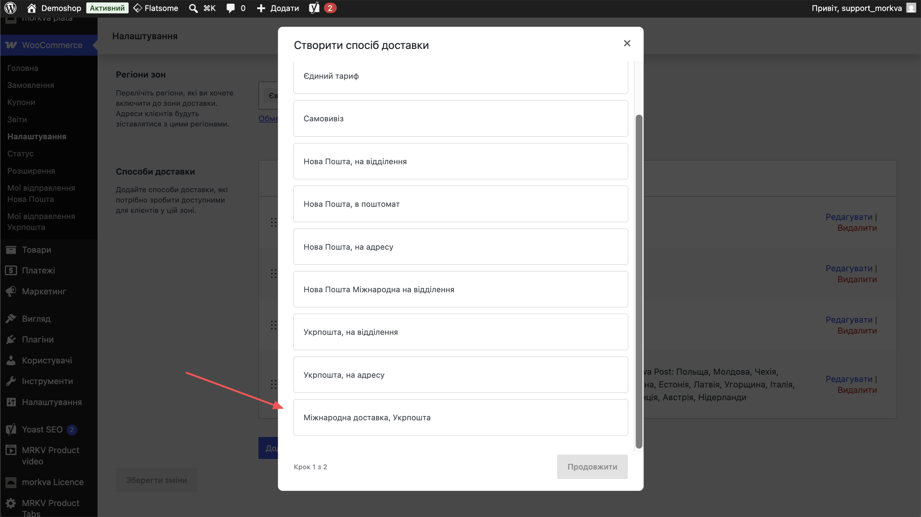Open the Yoast icon in admin bar

pyautogui.click(x=314, y=8)
